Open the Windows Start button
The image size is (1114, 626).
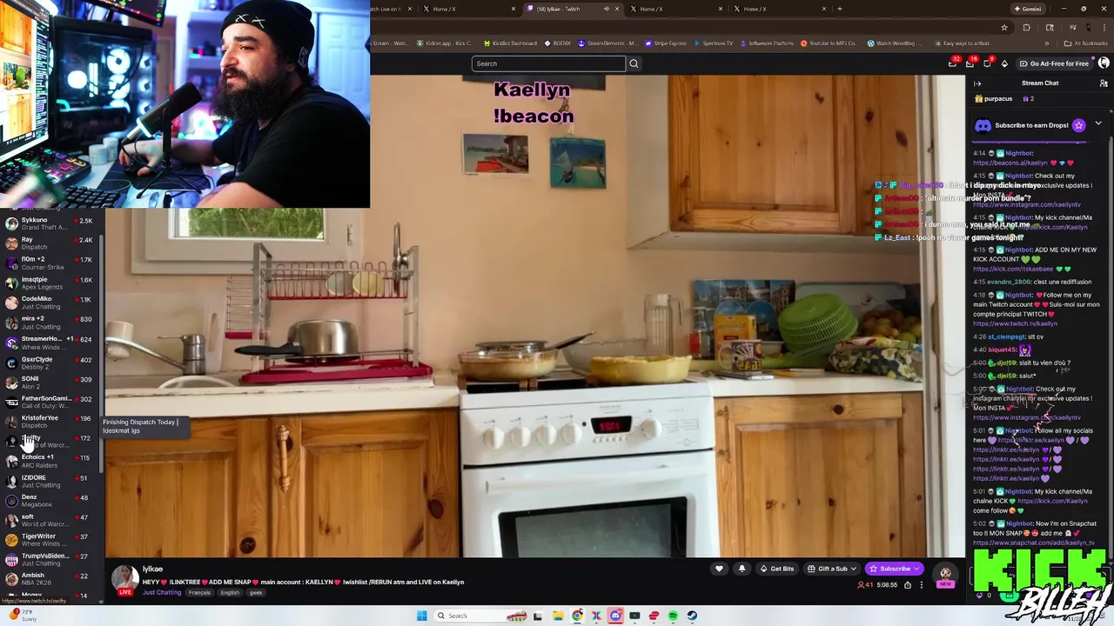click(x=422, y=616)
